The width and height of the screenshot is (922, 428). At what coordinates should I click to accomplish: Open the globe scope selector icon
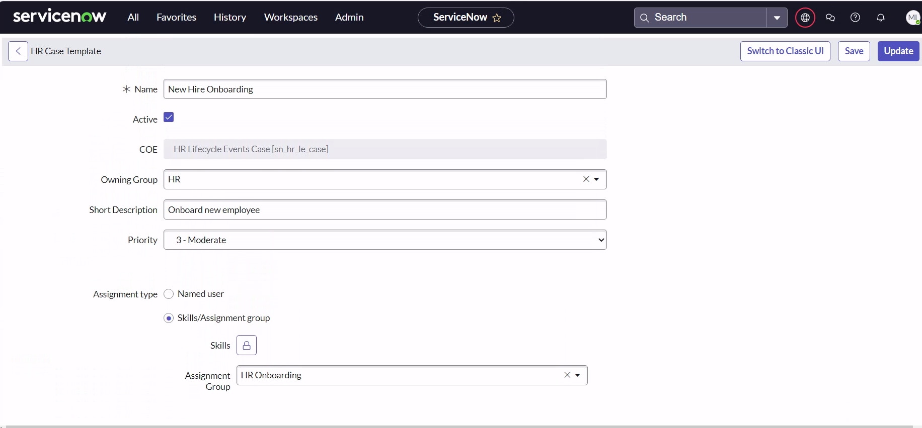(x=805, y=18)
